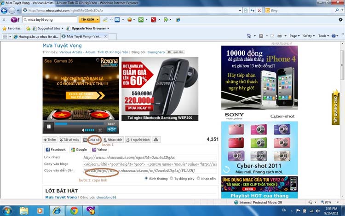Click the Copy vào diễn đàn code field
345x216 pixels.
pos(149,171)
